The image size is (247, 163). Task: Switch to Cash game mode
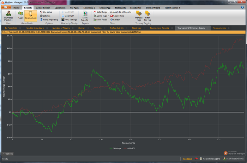pos(20,16)
